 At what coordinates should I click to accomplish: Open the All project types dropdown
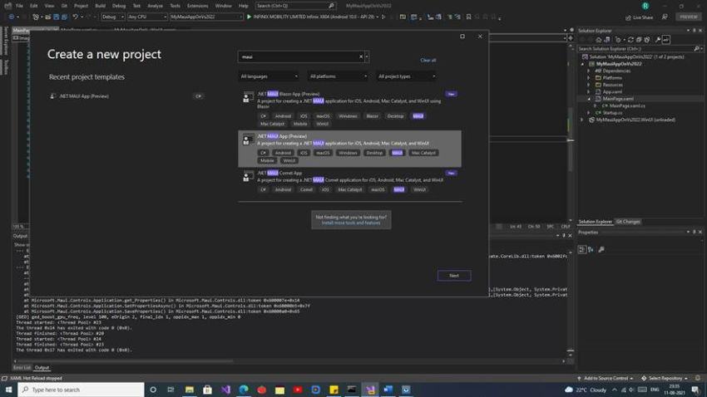(x=407, y=76)
